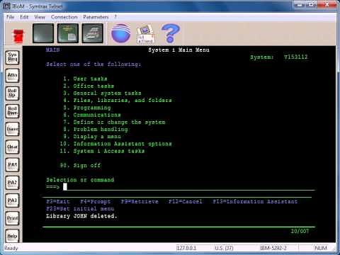Click the green screen with document icon
The image size is (340, 255).
click(68, 33)
